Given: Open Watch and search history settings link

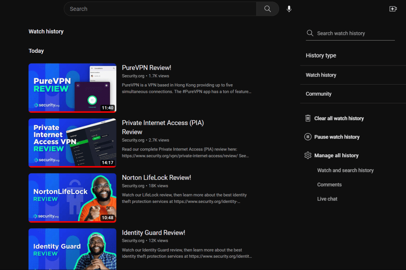Looking at the screenshot, I should 345,170.
